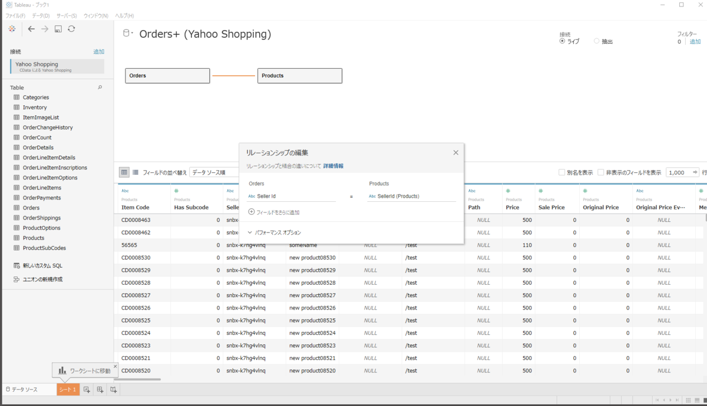Click the forward arrow toolbar icon

coord(45,29)
